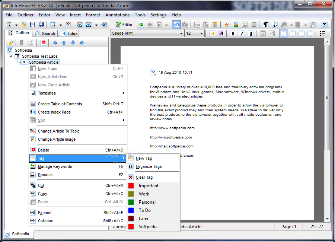Click the New eBook icon in main toolbar
The width and height of the screenshot is (335, 242).
pyautogui.click(x=9, y=25)
